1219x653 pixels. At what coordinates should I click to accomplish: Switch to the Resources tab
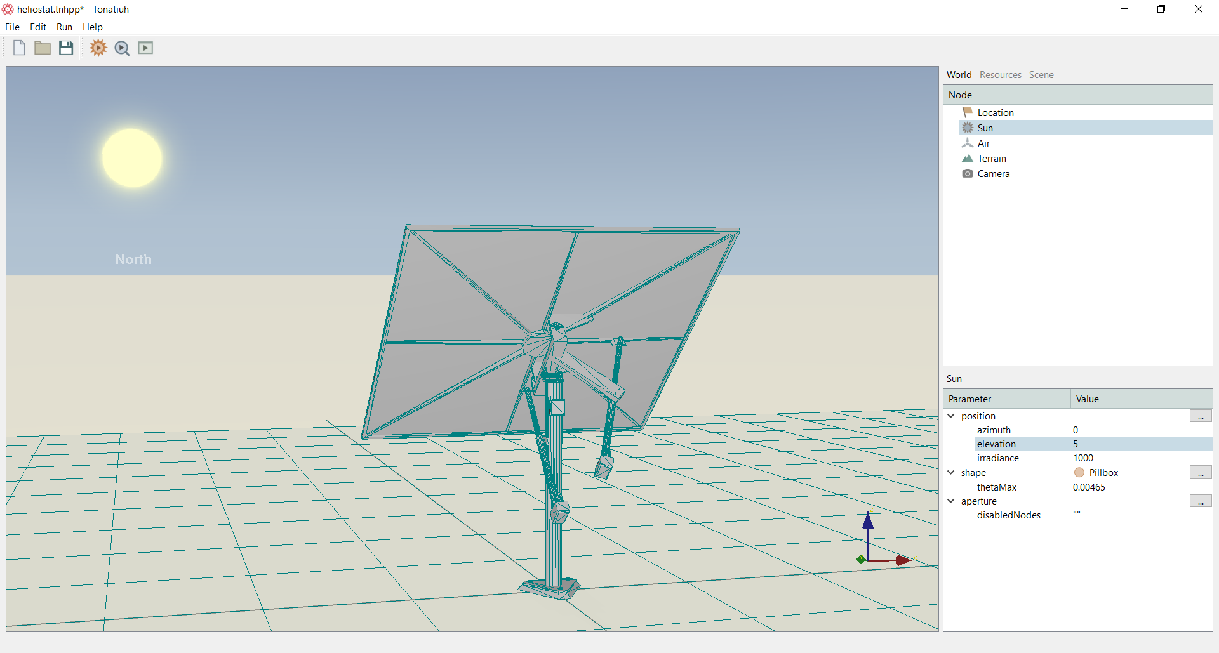click(1000, 74)
